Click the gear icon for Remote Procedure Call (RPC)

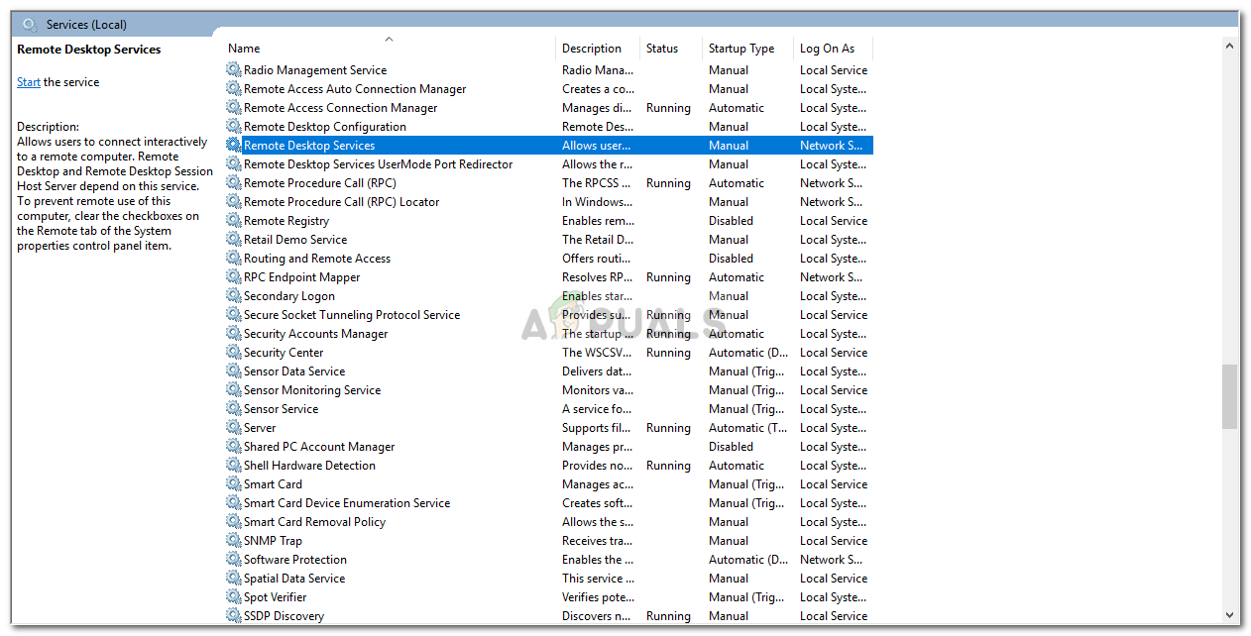tap(233, 183)
